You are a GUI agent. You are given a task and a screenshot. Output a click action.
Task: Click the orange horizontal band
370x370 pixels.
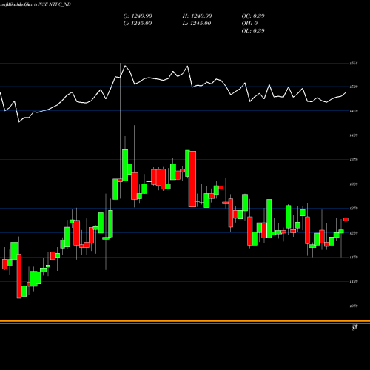click(185, 322)
